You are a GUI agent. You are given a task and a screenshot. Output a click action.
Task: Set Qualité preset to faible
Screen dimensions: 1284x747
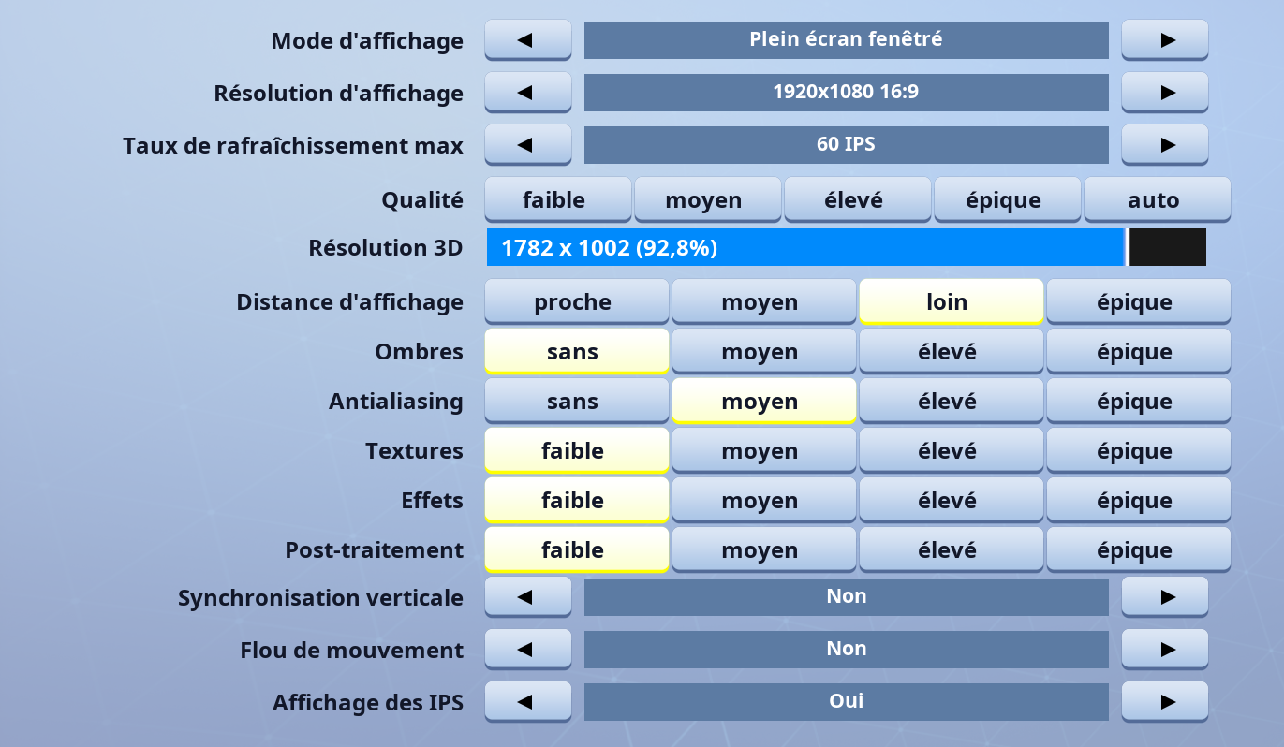point(558,199)
